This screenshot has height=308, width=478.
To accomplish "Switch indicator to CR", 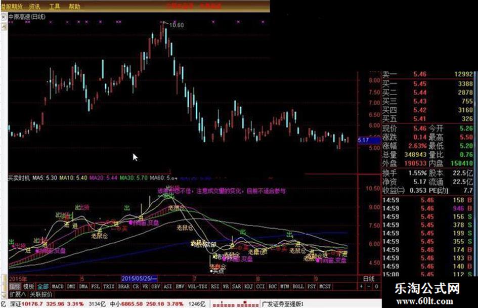I will tap(136, 286).
